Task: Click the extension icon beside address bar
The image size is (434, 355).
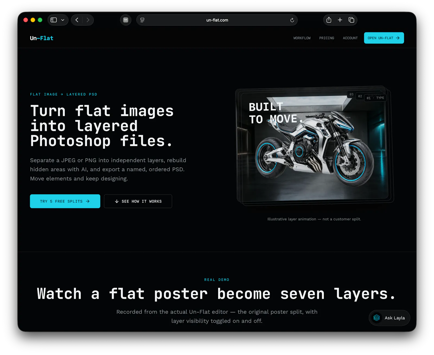Action: point(126,20)
